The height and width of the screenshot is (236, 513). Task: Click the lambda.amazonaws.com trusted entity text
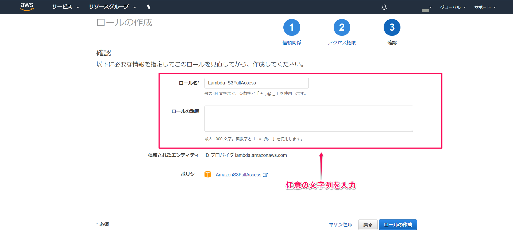click(261, 155)
